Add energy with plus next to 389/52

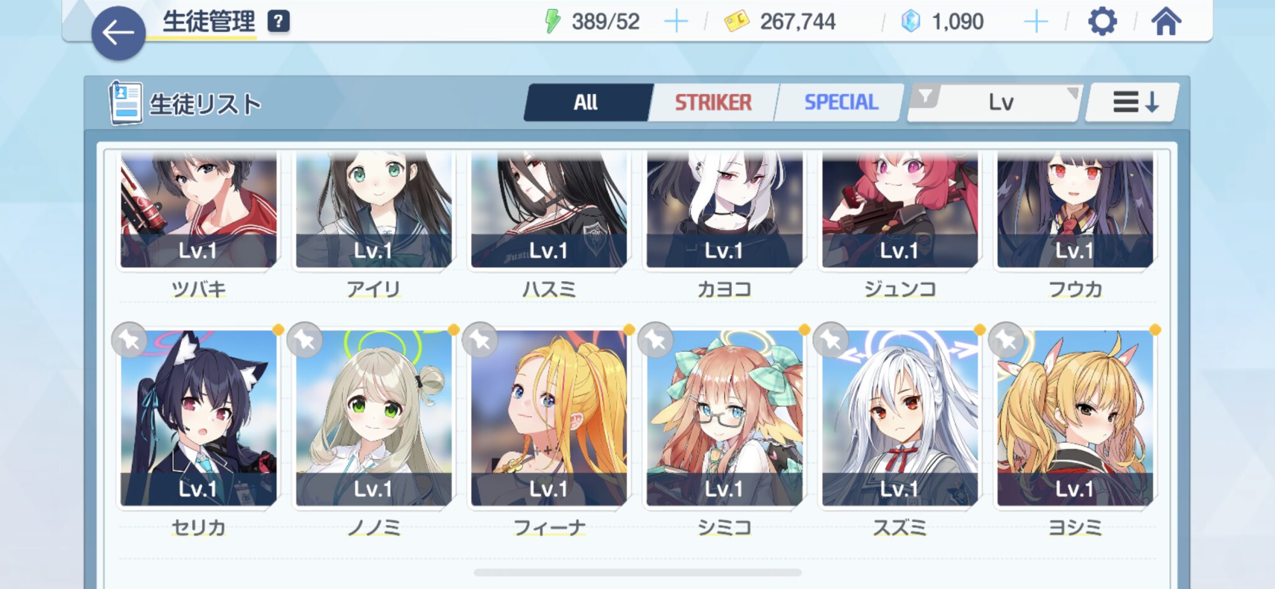(x=676, y=22)
